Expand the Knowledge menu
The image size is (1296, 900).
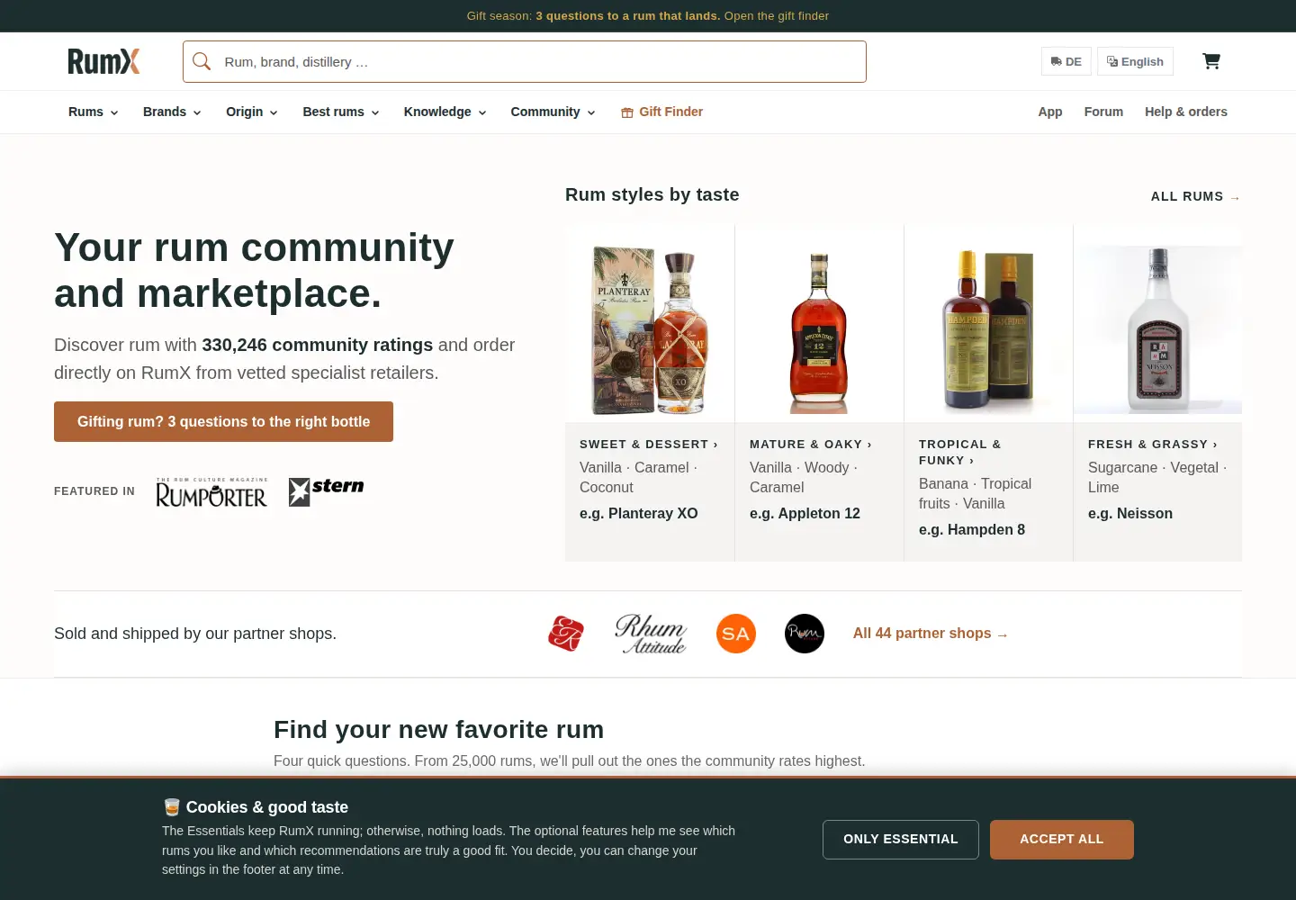pos(445,112)
